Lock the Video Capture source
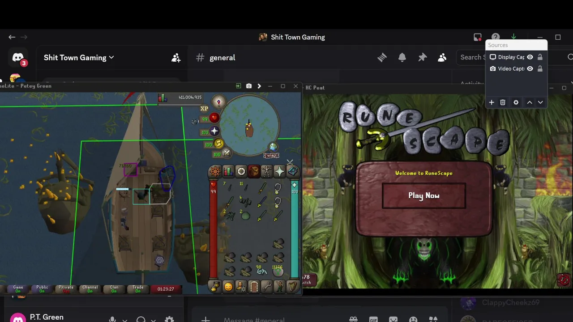Screen dimensions: 573x322 (x=540, y=68)
